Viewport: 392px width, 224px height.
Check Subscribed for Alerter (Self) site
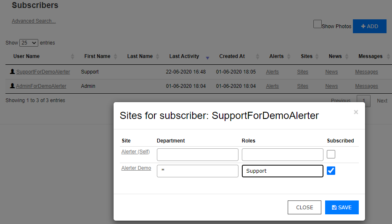tap(331, 154)
